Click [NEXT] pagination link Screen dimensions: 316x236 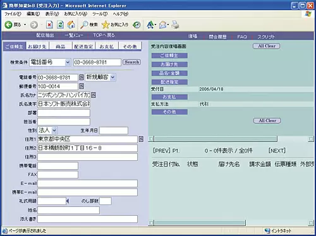click(277, 151)
